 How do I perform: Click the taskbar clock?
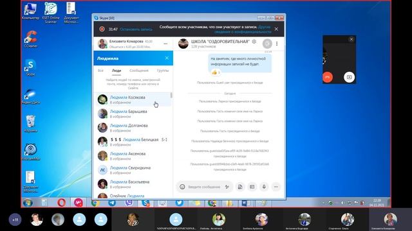tap(377, 203)
